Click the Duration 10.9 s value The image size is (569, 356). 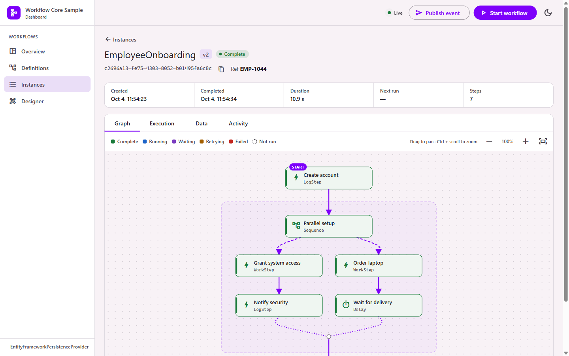(x=297, y=99)
